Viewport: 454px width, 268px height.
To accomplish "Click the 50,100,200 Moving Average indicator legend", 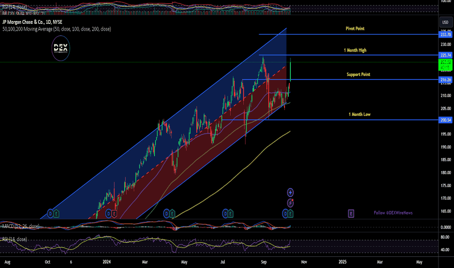I will coord(57,29).
